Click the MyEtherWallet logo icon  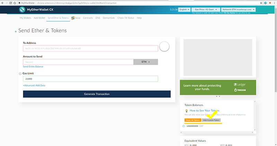click(x=22, y=10)
